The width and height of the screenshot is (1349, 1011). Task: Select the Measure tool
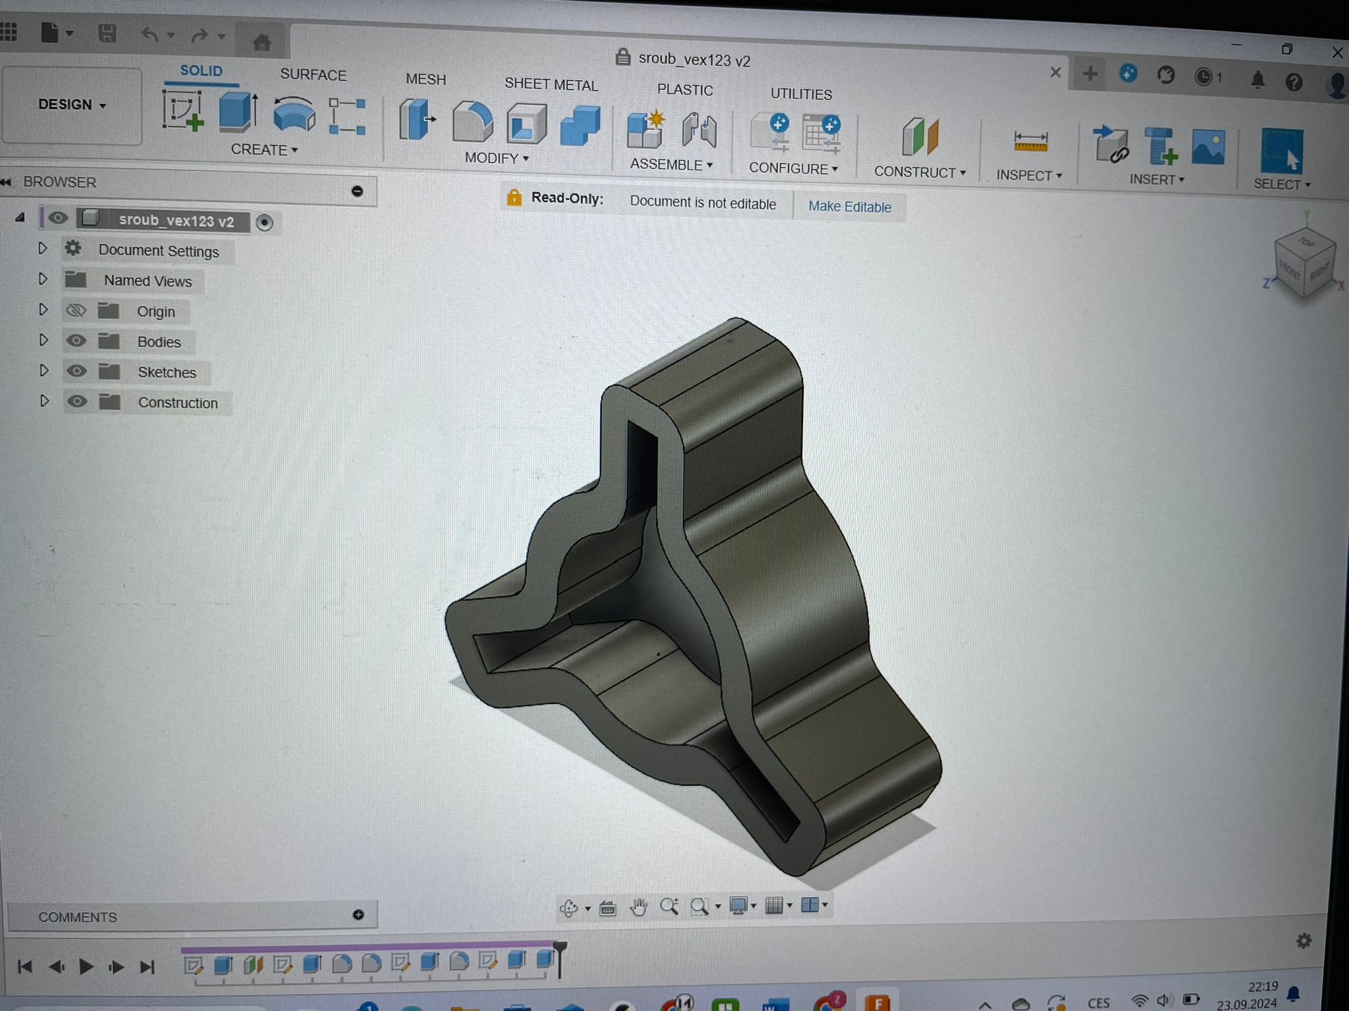[x=1030, y=142]
